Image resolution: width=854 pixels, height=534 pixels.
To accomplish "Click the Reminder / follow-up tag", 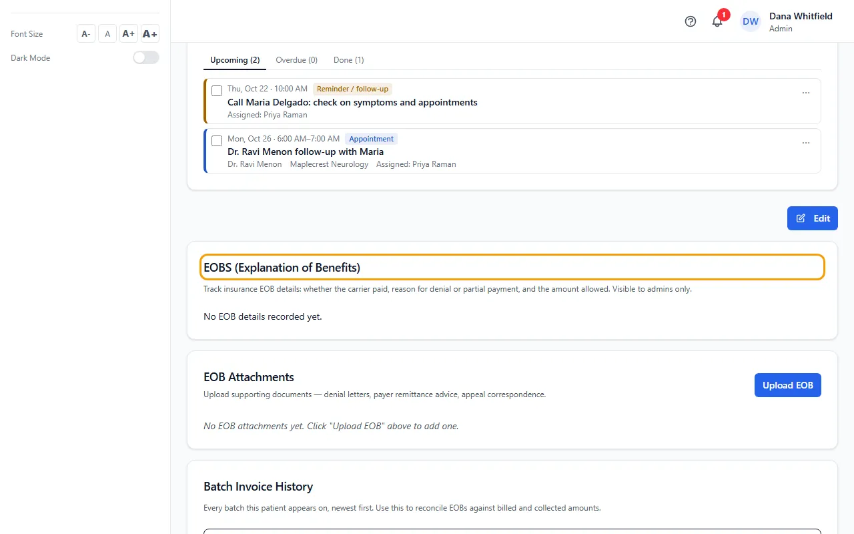I will (x=352, y=89).
